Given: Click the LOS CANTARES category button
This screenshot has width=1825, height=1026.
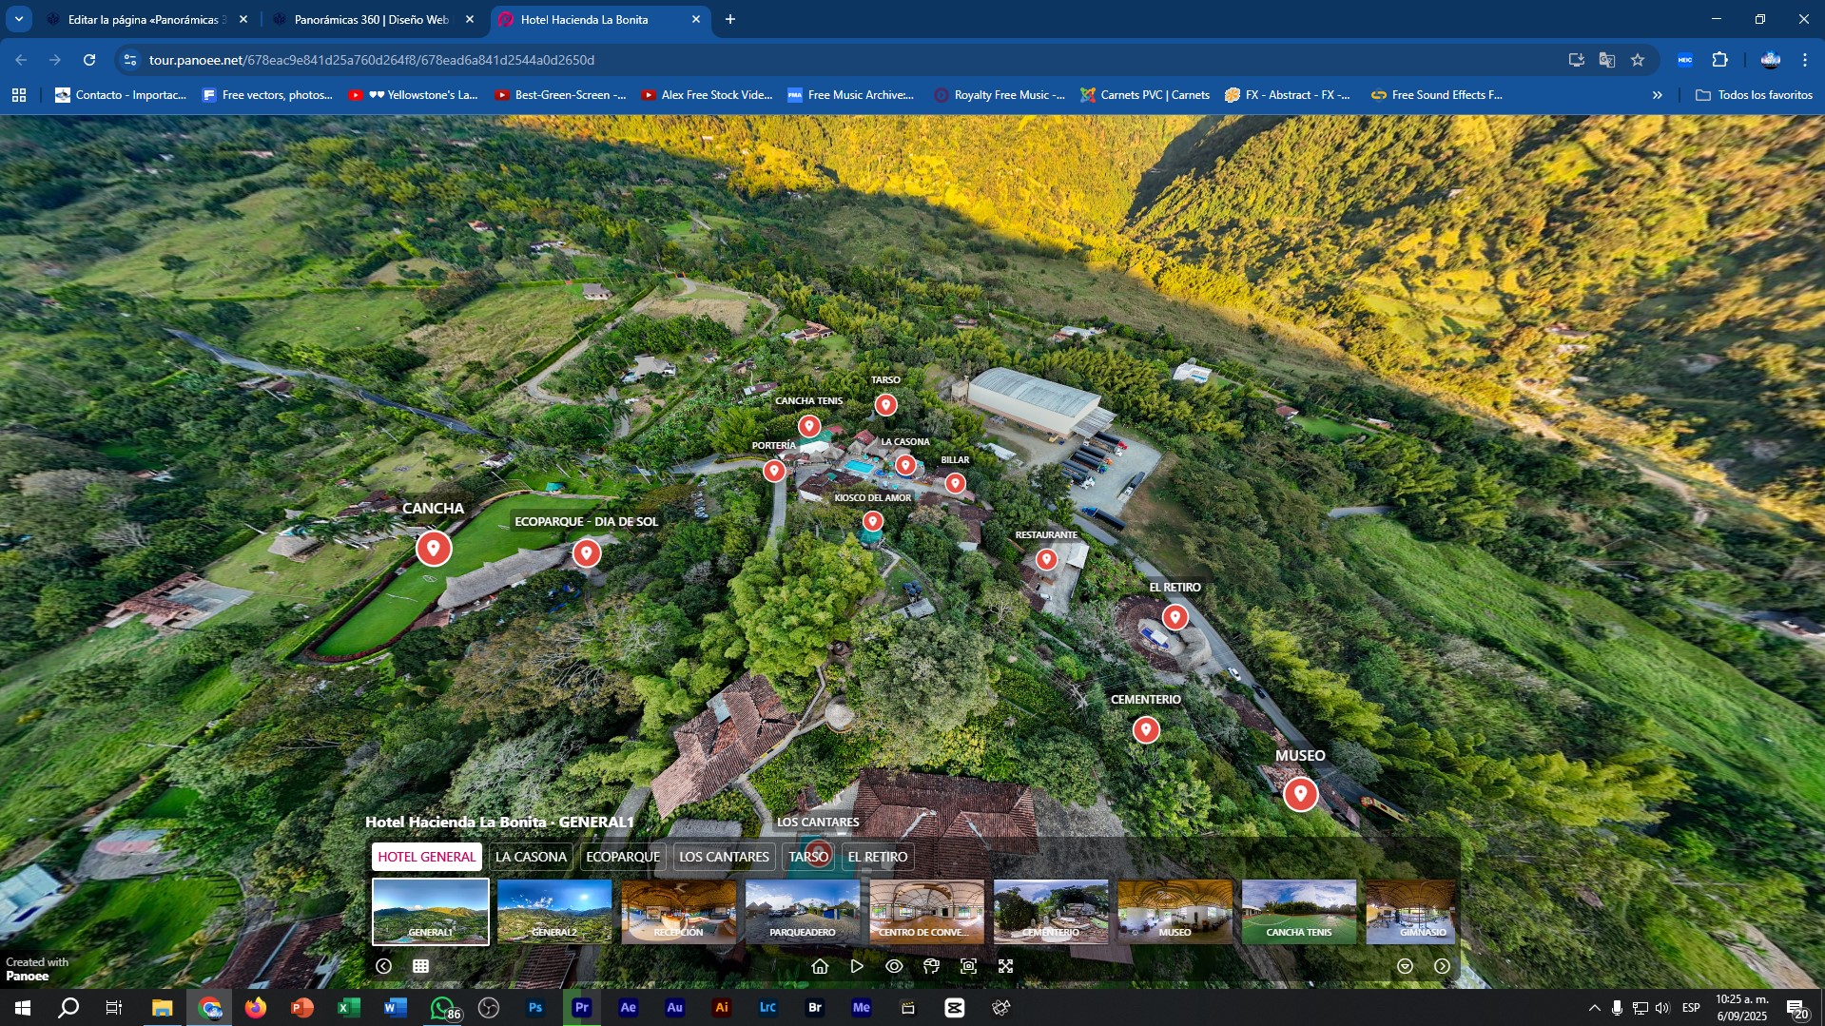Looking at the screenshot, I should [x=724, y=857].
